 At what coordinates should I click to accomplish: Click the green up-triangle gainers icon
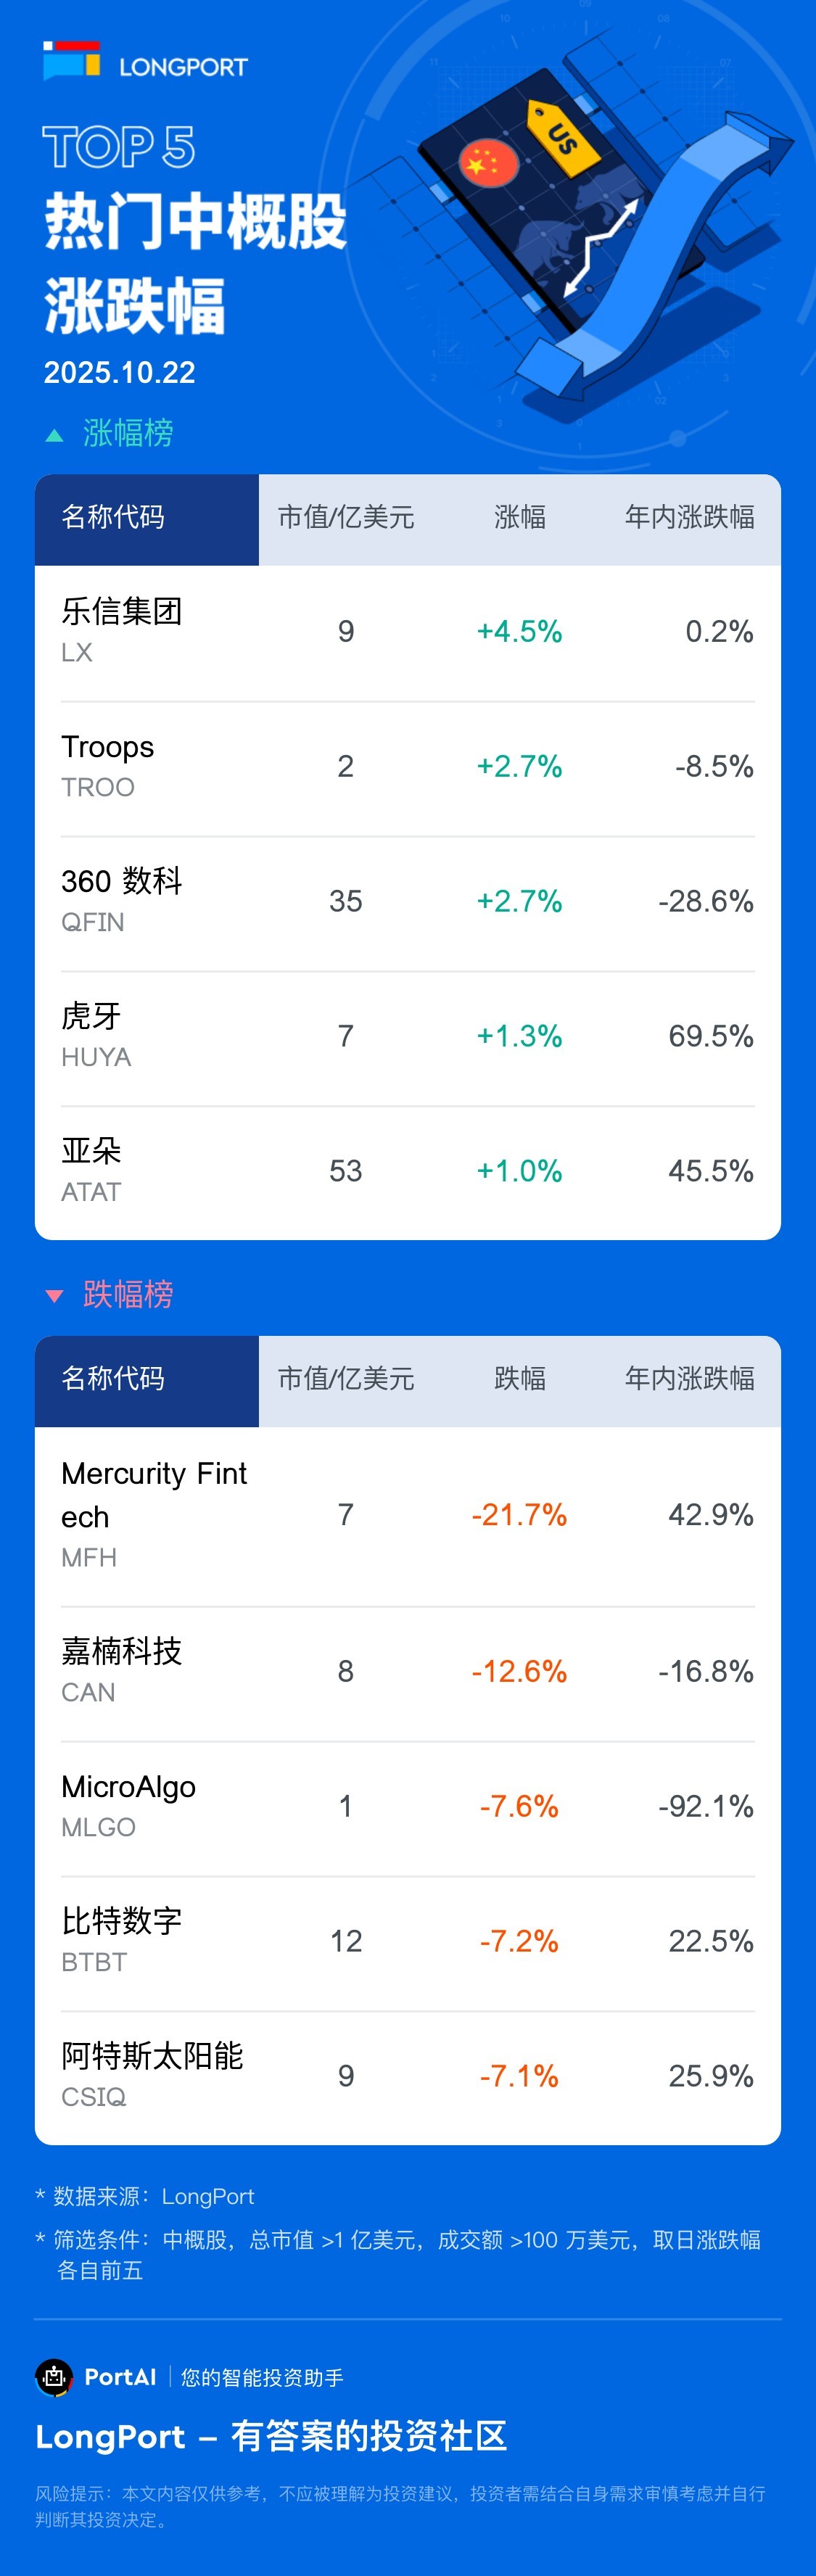[x=55, y=435]
